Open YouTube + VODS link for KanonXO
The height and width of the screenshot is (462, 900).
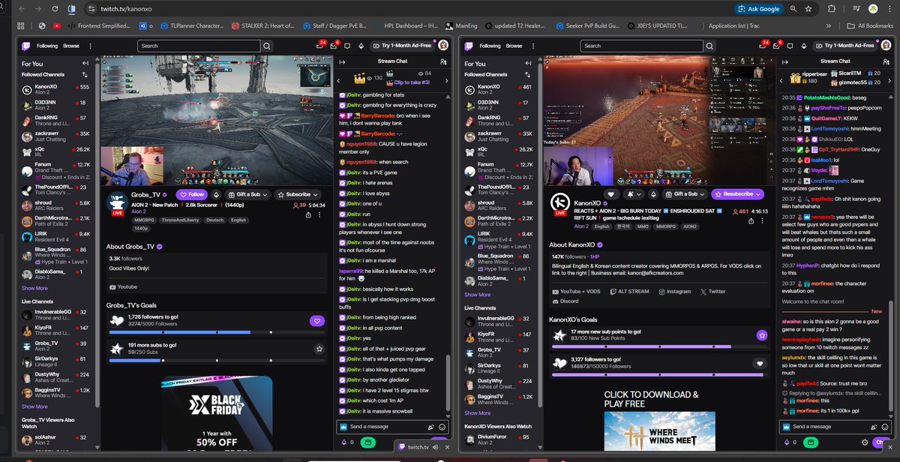click(x=576, y=291)
